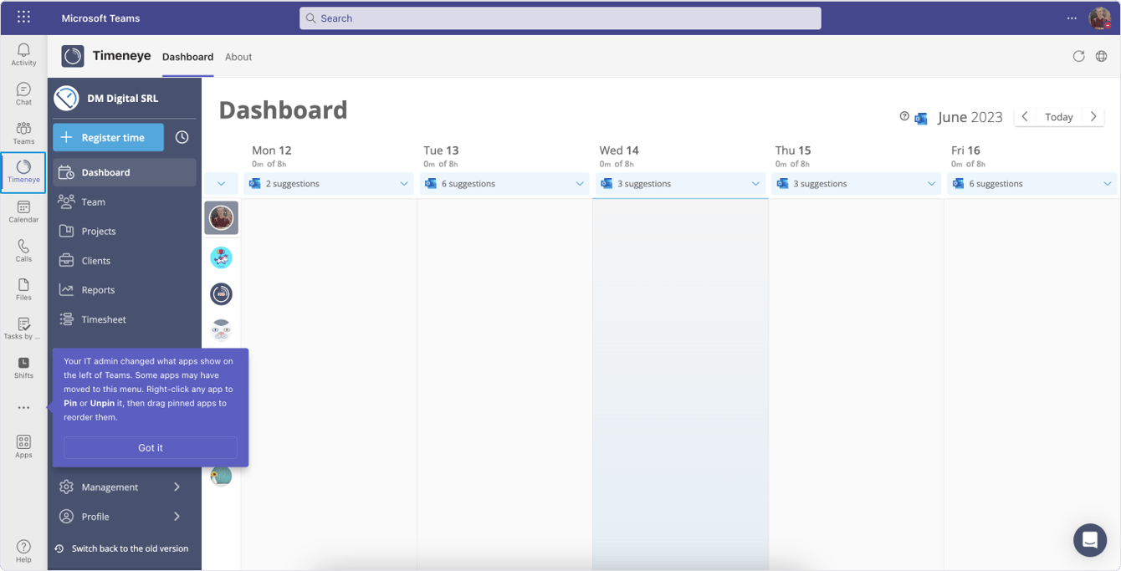Select the Timeneye app in the rail
The image size is (1121, 571).
point(23,172)
